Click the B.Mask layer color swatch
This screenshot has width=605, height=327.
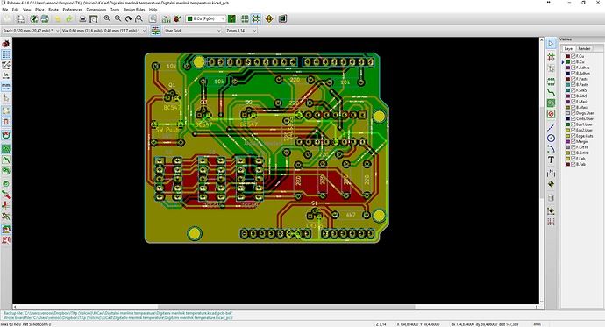[567, 107]
